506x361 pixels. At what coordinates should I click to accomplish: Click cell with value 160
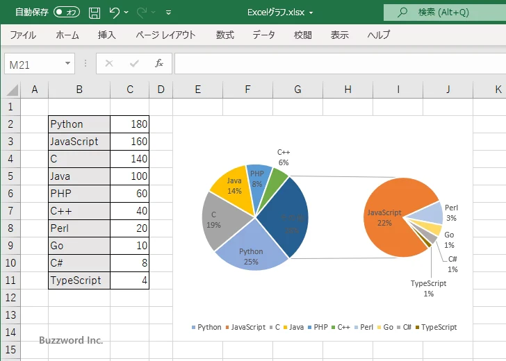click(x=130, y=142)
